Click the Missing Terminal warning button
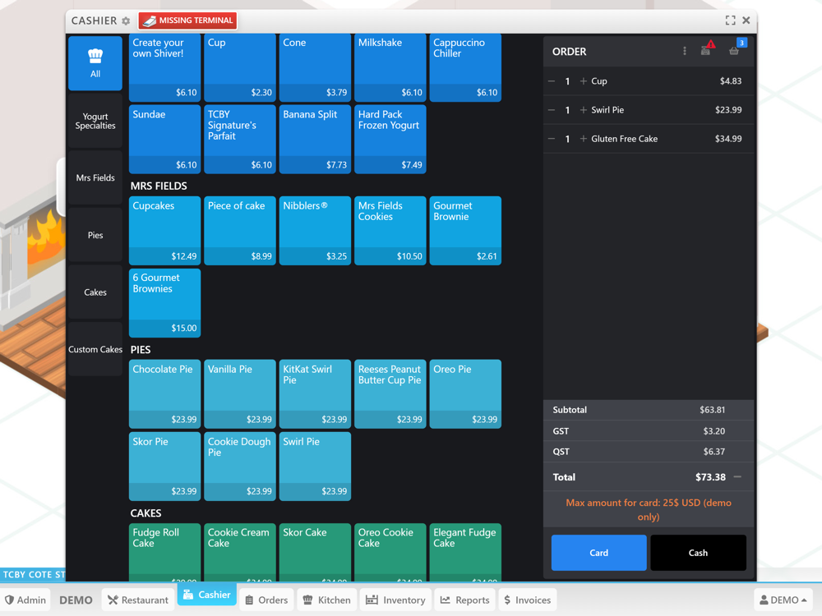The width and height of the screenshot is (822, 616). [187, 21]
